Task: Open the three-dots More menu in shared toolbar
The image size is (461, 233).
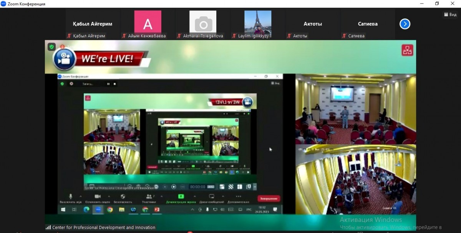Action: 238,196
